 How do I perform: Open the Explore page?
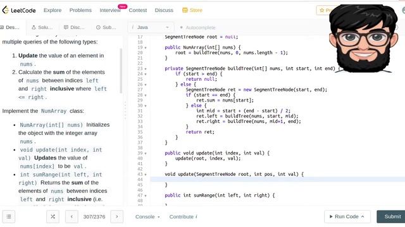coord(53,10)
